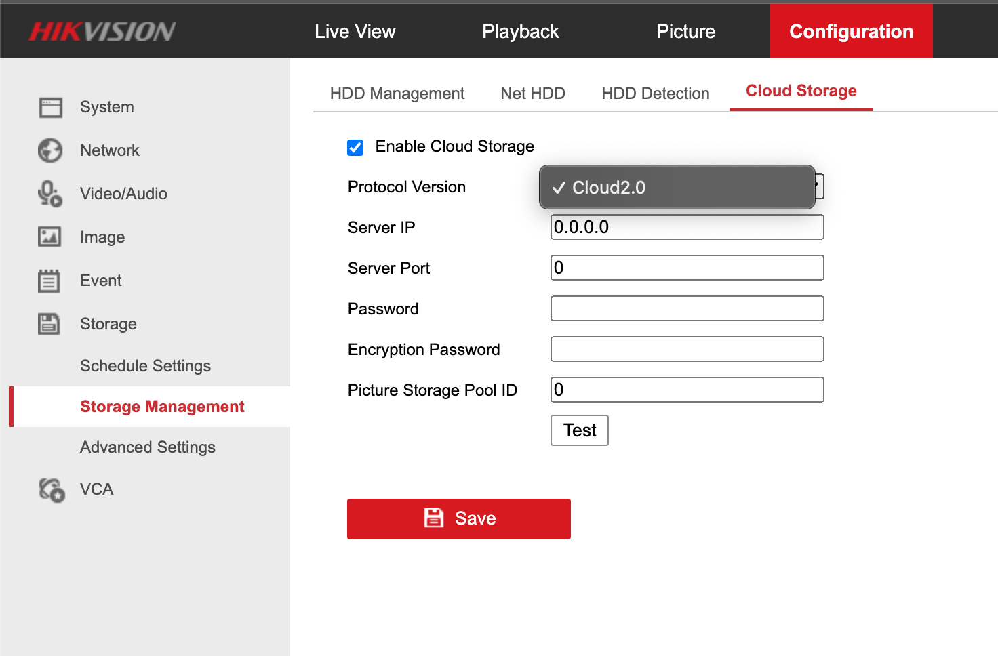998x656 pixels.
Task: Go to Advanced Settings under Storage
Action: pos(147,447)
